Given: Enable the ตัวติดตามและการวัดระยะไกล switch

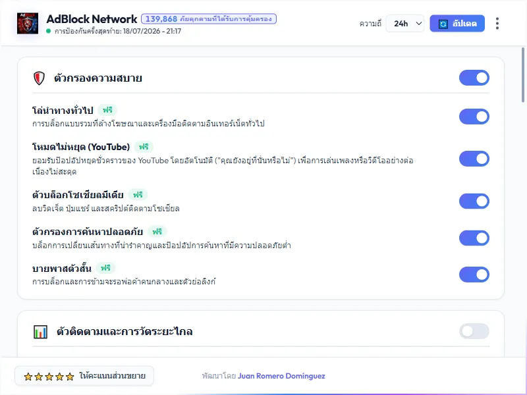Looking at the screenshot, I should click(474, 332).
